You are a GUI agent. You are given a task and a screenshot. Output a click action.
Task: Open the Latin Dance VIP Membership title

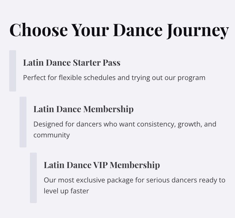pyautogui.click(x=102, y=165)
